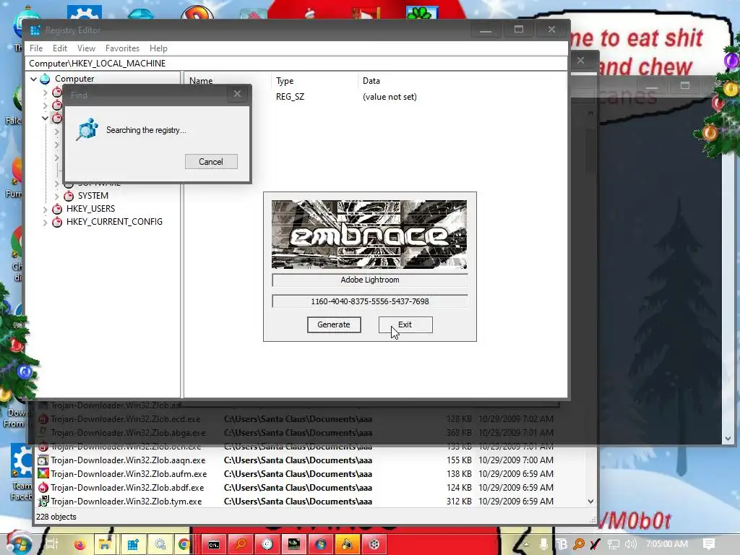Image resolution: width=740 pixels, height=555 pixels.
Task: Click the HKEY_USERS ornament icon
Action: coord(57,209)
